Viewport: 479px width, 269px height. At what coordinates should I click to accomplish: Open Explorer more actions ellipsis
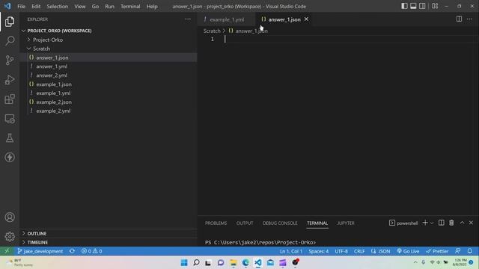pos(188,19)
